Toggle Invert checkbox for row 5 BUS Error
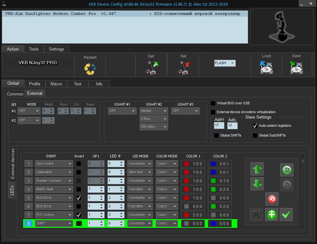Screen dimensions: 317x244 [x=79, y=198]
